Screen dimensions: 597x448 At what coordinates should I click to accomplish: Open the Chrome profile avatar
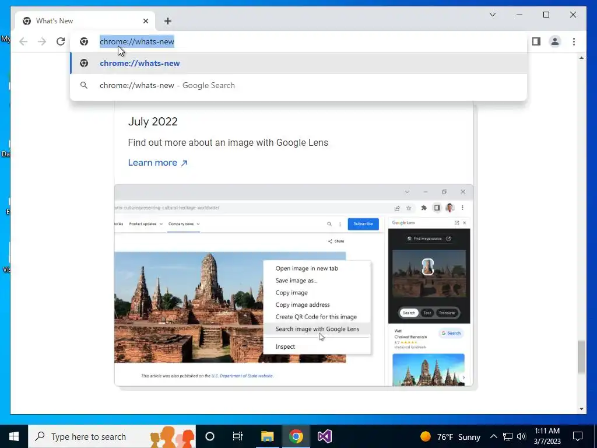(x=555, y=41)
